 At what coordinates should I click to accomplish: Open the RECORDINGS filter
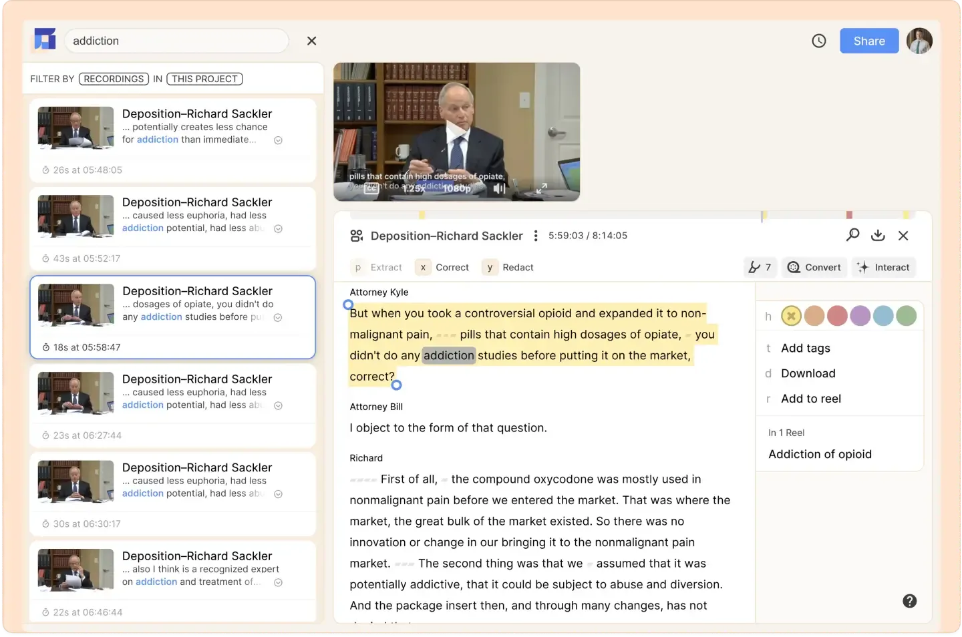tap(114, 79)
